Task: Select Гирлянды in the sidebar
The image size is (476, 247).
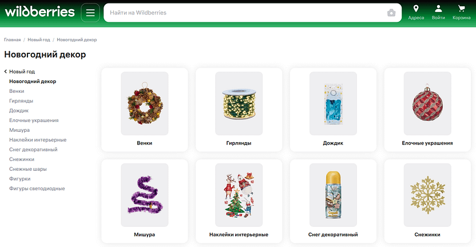Action: click(21, 101)
